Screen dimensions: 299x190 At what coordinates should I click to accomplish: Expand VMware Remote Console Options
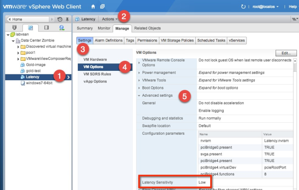pyautogui.click(x=139, y=62)
